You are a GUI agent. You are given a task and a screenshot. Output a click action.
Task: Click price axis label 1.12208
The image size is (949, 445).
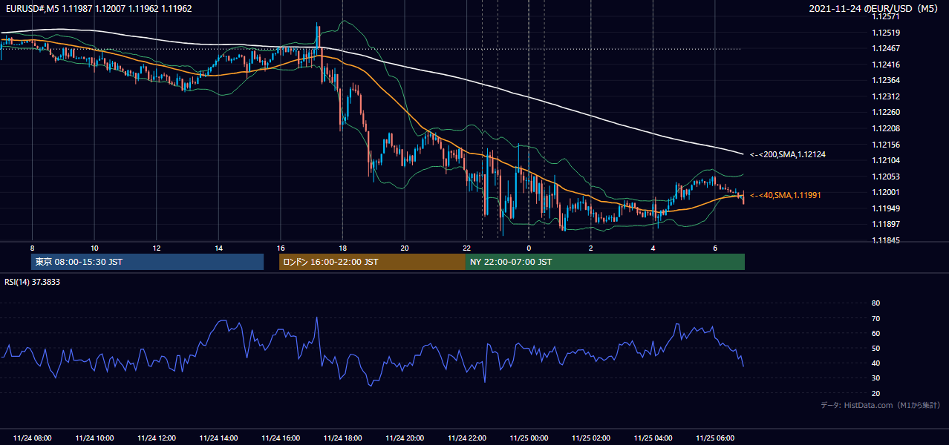(x=885, y=128)
